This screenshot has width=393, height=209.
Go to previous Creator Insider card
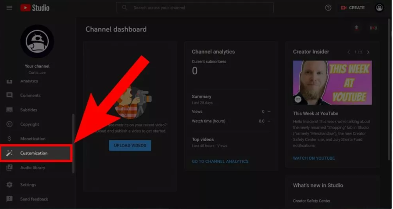(x=349, y=52)
